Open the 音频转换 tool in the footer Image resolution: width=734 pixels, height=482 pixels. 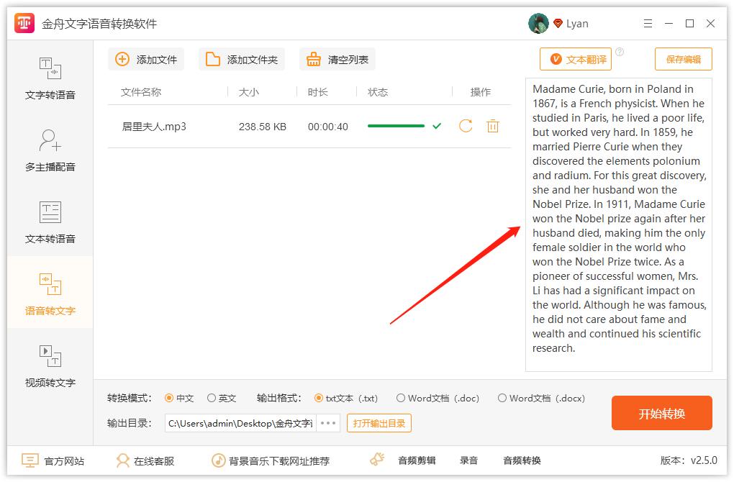tap(523, 460)
